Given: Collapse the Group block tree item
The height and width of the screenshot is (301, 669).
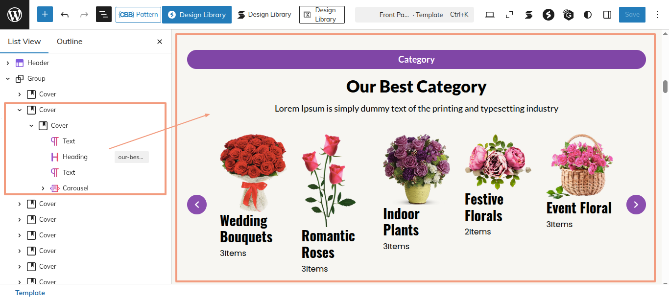Looking at the screenshot, I should 8,79.
